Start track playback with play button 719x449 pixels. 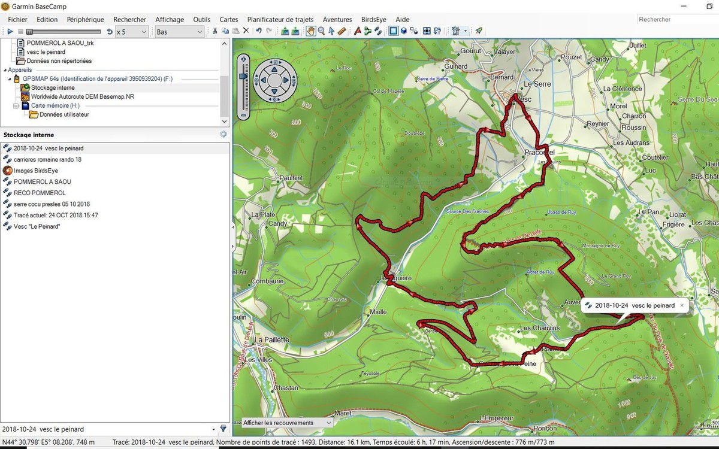point(10,31)
